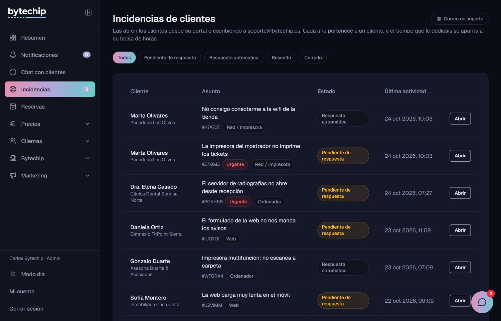Screen dimensions: 501x321
Task: Switch to Modo día
Action: tap(50, 274)
